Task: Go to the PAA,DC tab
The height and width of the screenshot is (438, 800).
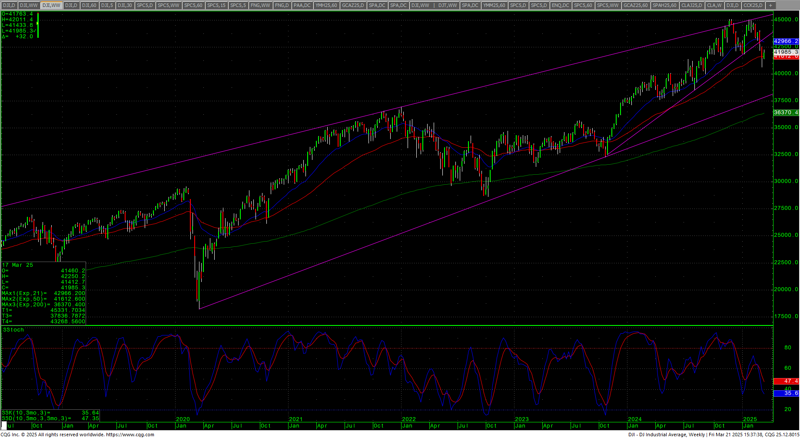Action: (302, 5)
